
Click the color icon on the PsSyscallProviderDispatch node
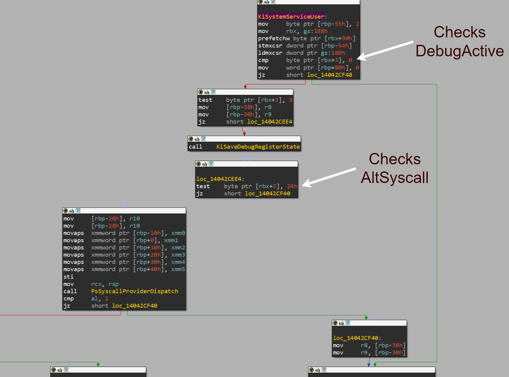point(66,211)
